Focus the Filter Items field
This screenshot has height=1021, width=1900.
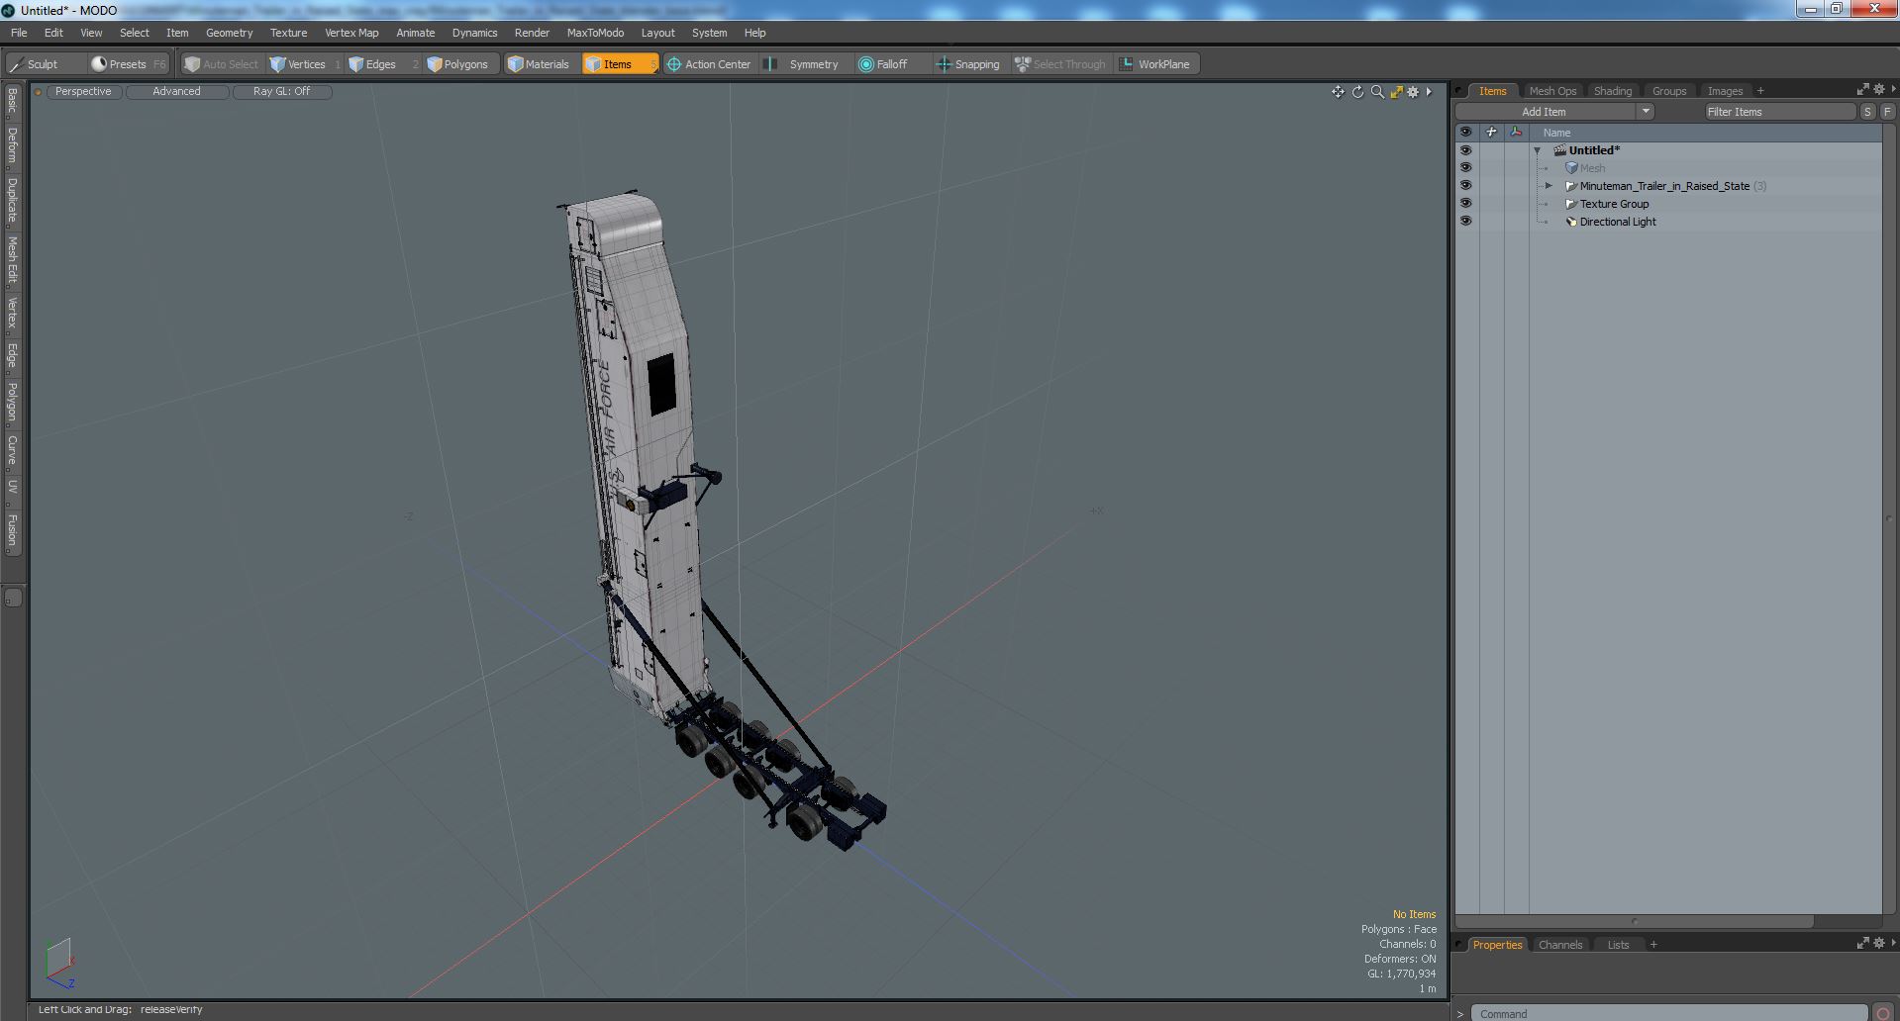[1779, 112]
